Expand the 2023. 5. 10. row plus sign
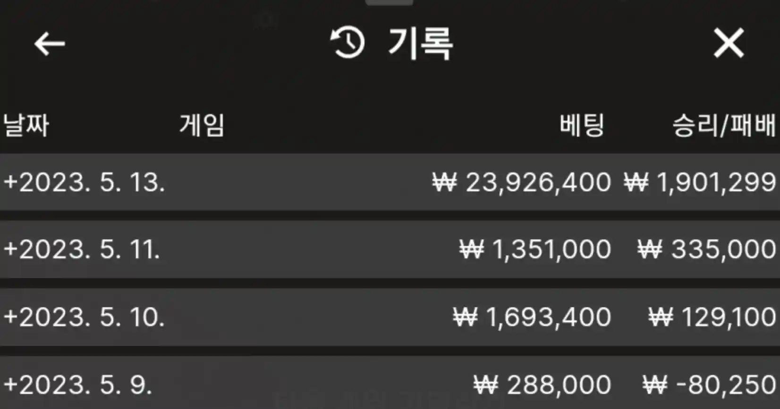The width and height of the screenshot is (780, 409). (x=10, y=317)
